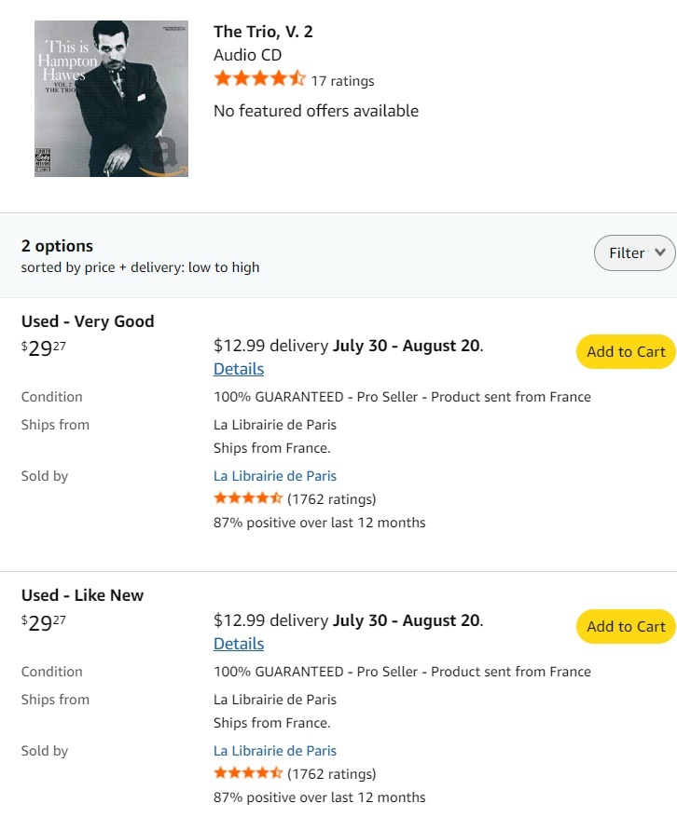Select the "Used - Like New" condition heading

coord(82,595)
